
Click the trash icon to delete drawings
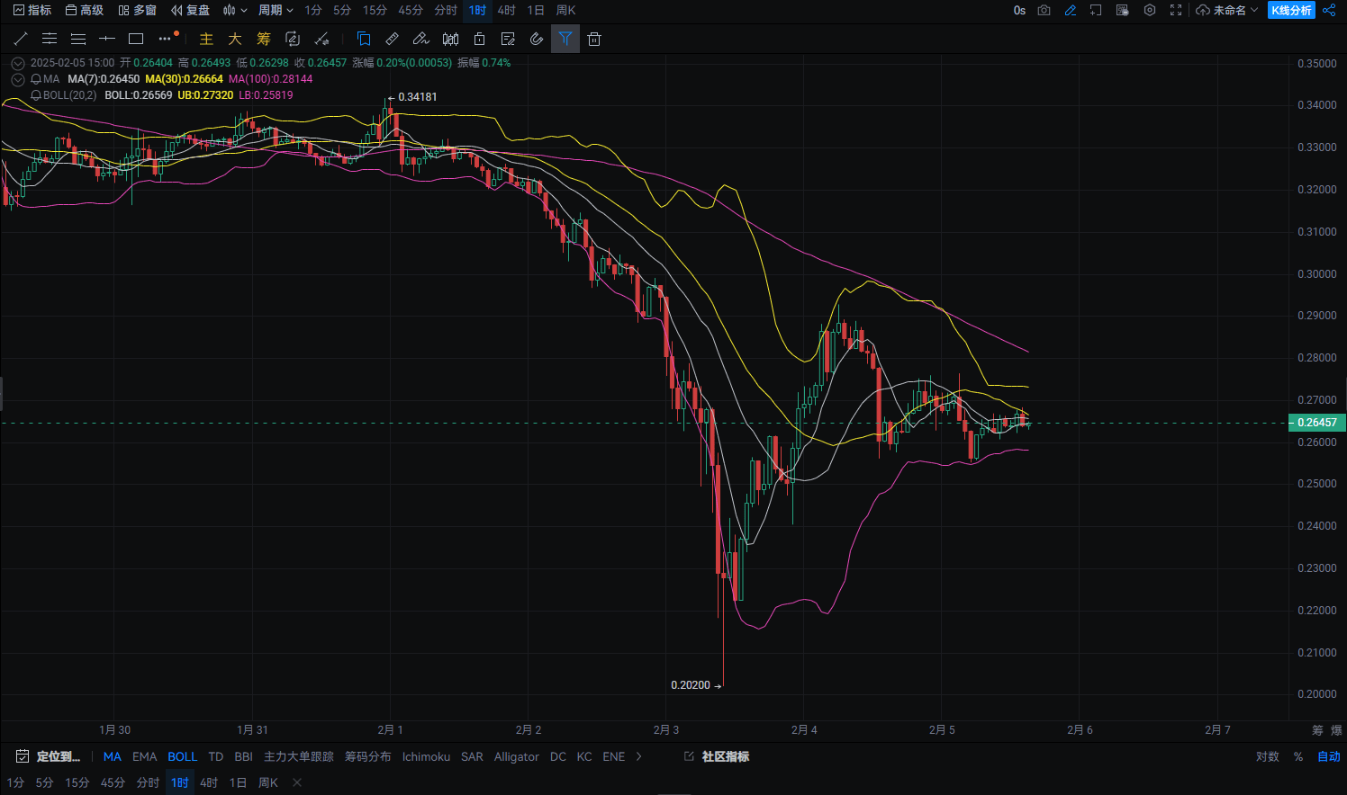click(x=594, y=39)
